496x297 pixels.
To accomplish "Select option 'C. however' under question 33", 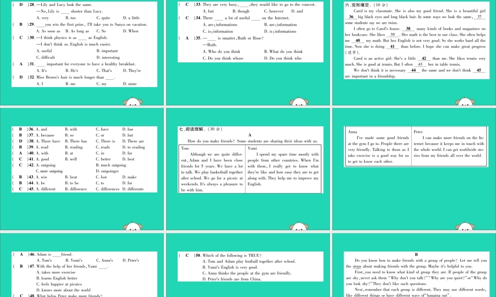I will pos(274,11).
